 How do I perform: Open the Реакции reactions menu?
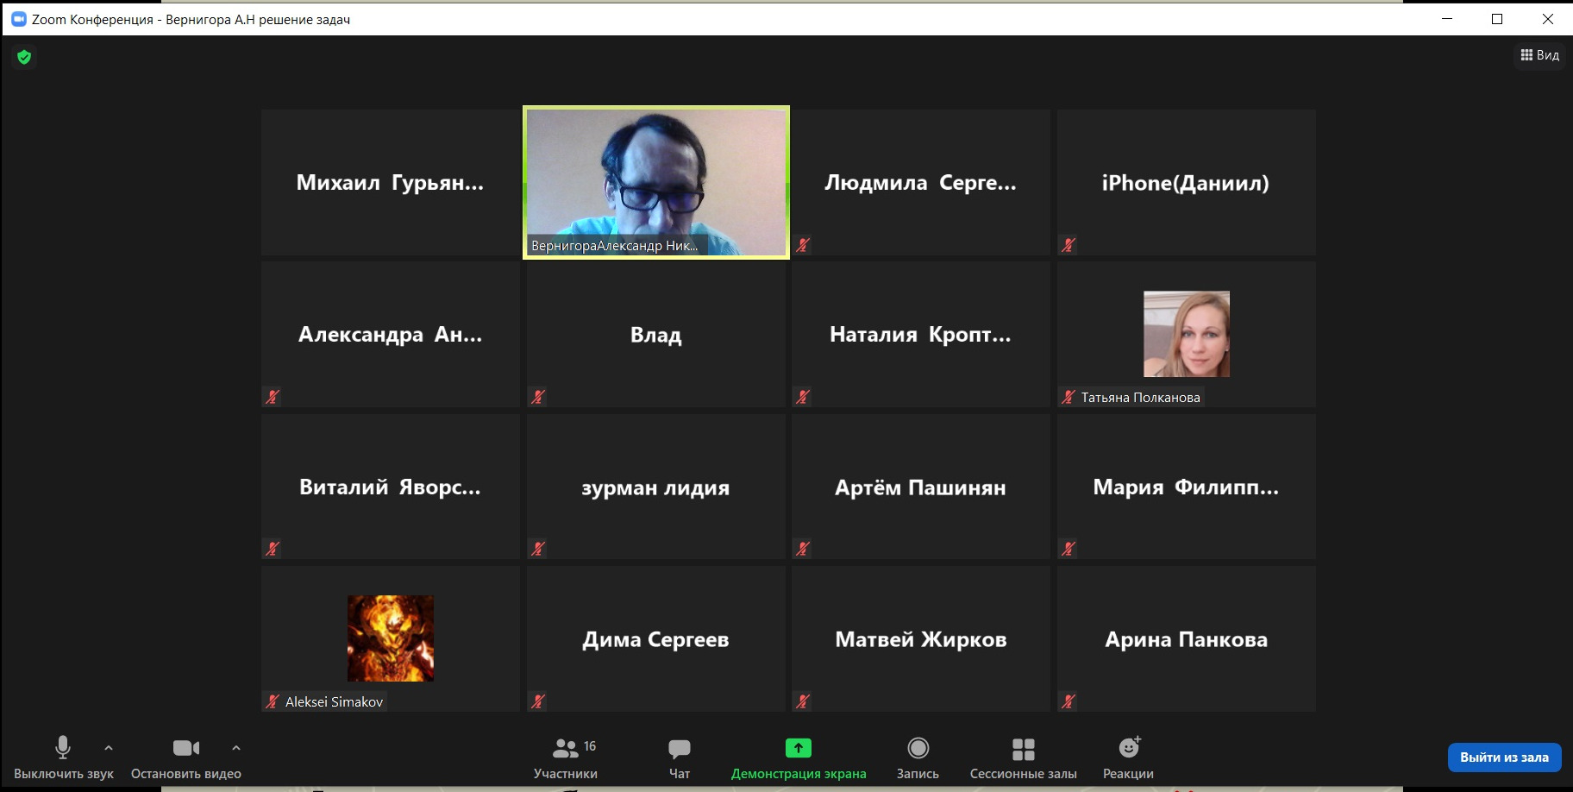[x=1128, y=757]
